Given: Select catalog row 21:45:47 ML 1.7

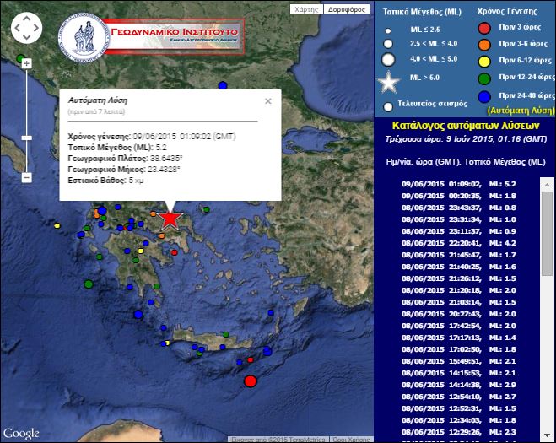Looking at the screenshot, I should pyautogui.click(x=458, y=255).
